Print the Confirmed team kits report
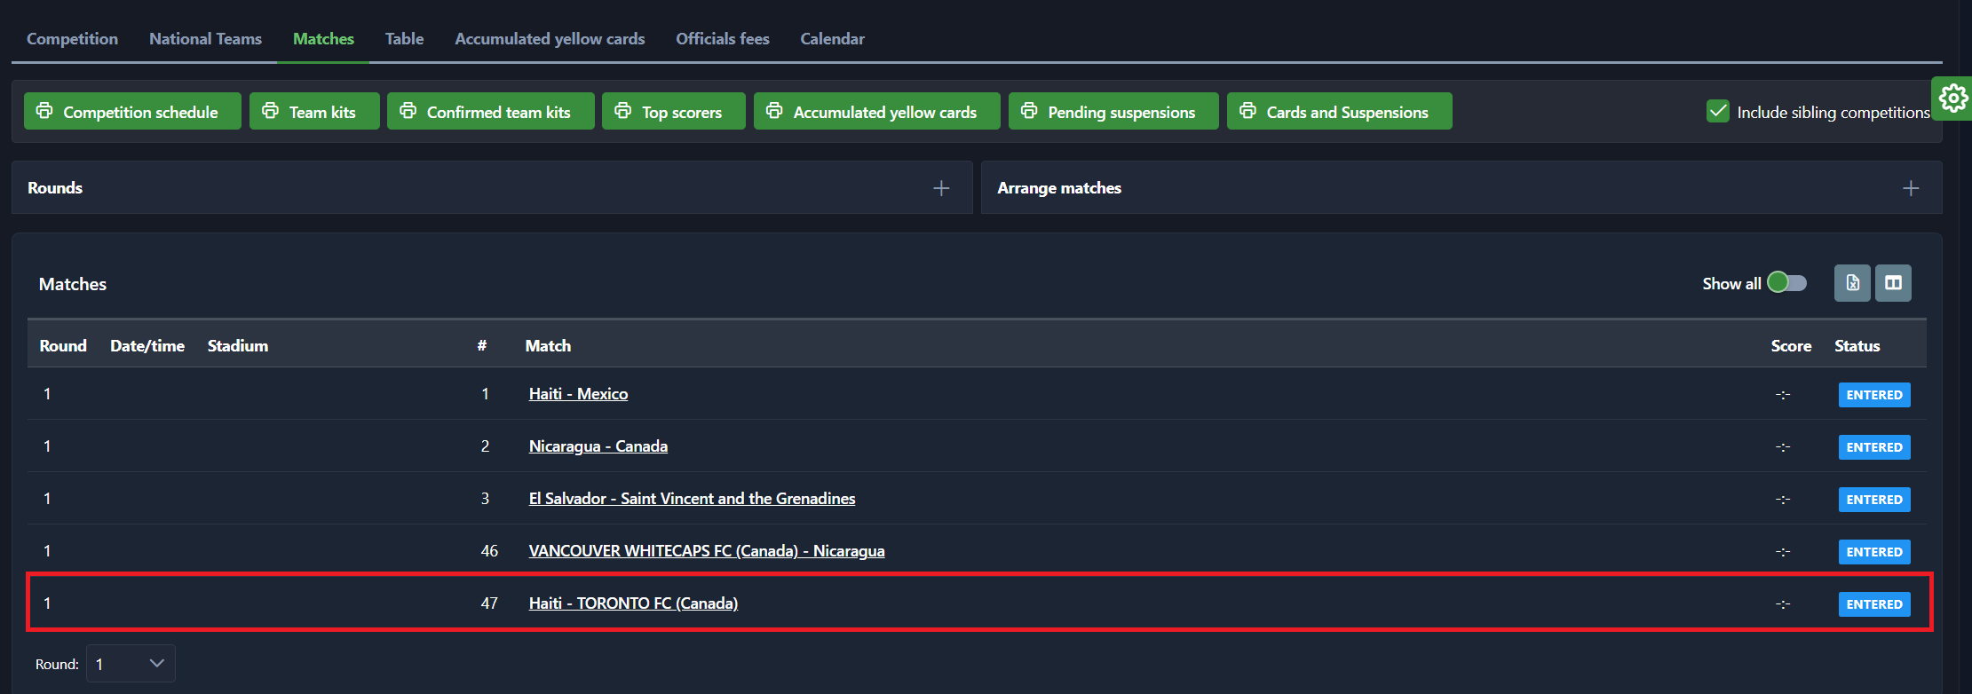The height and width of the screenshot is (694, 1972). pyautogui.click(x=490, y=112)
